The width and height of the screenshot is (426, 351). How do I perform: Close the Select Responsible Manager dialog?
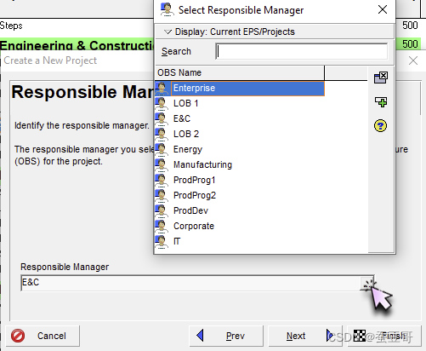click(x=383, y=10)
